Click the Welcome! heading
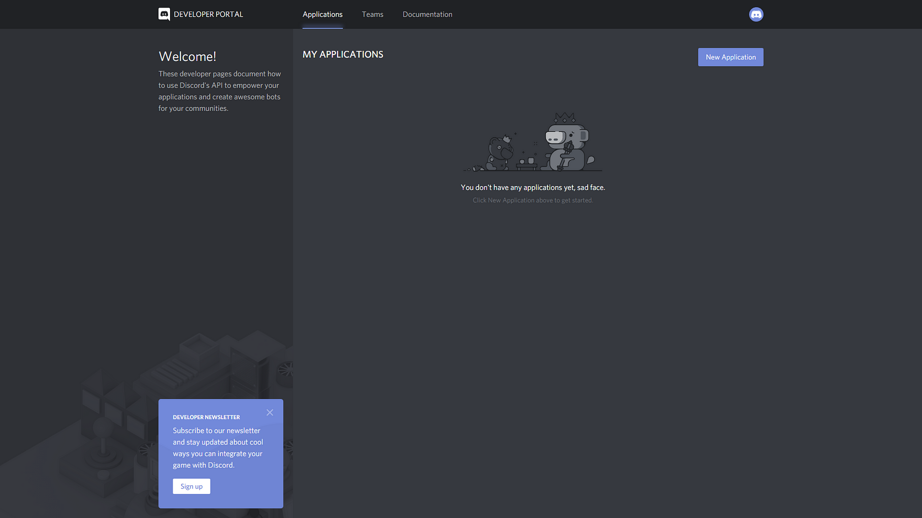Viewport: 922px width, 518px height. point(188,57)
